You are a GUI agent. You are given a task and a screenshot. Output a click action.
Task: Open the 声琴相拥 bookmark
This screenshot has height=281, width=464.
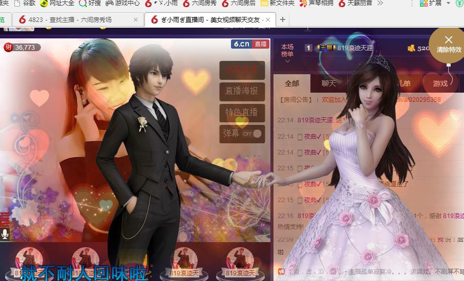[x=317, y=3]
